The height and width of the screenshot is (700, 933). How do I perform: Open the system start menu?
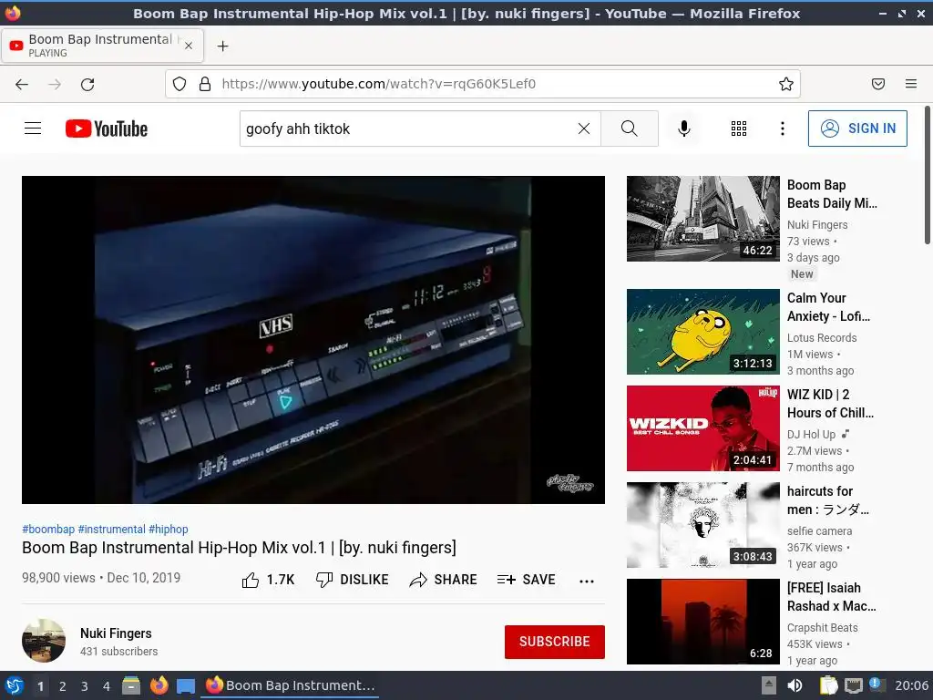pyautogui.click(x=14, y=685)
